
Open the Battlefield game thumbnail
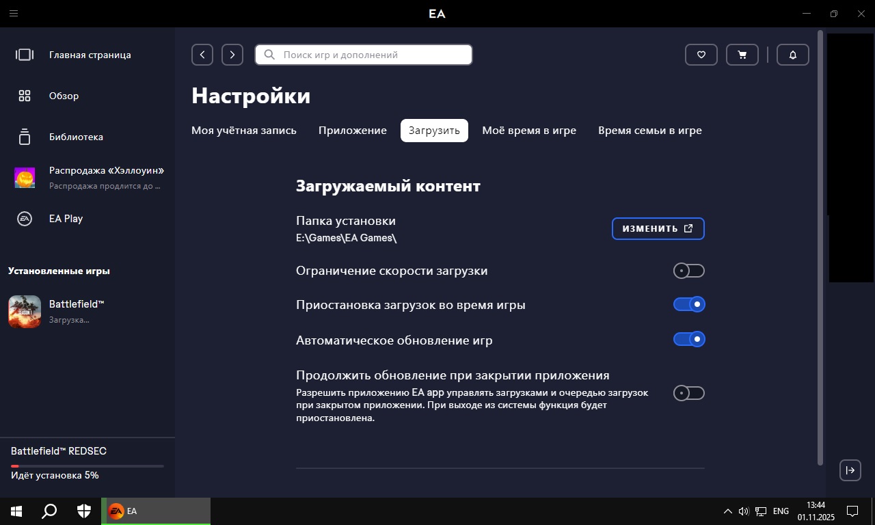(25, 312)
